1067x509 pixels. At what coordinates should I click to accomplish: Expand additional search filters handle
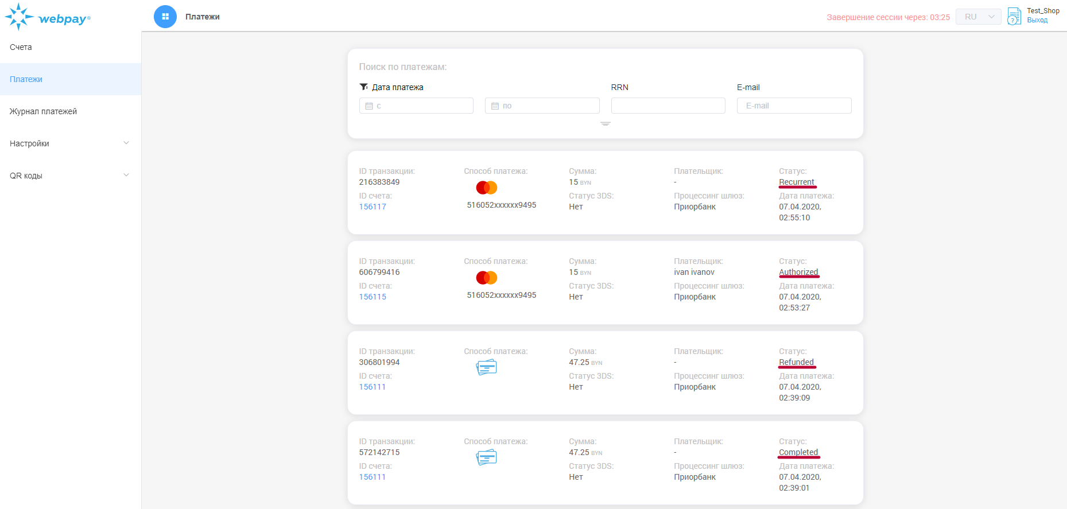coord(605,123)
